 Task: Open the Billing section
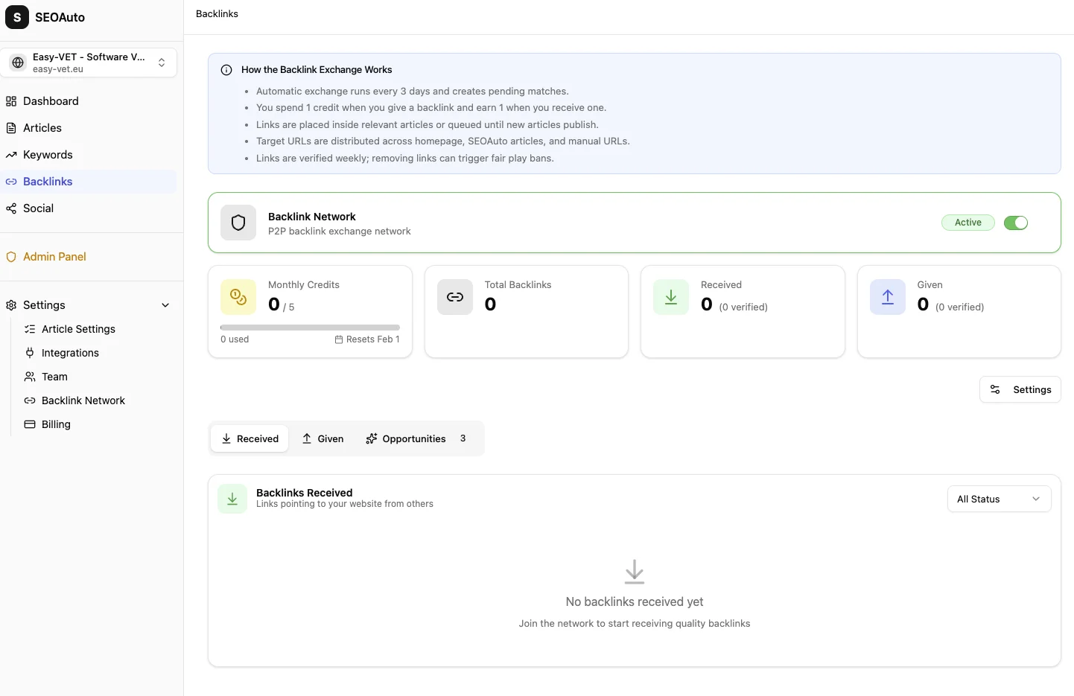(x=54, y=424)
